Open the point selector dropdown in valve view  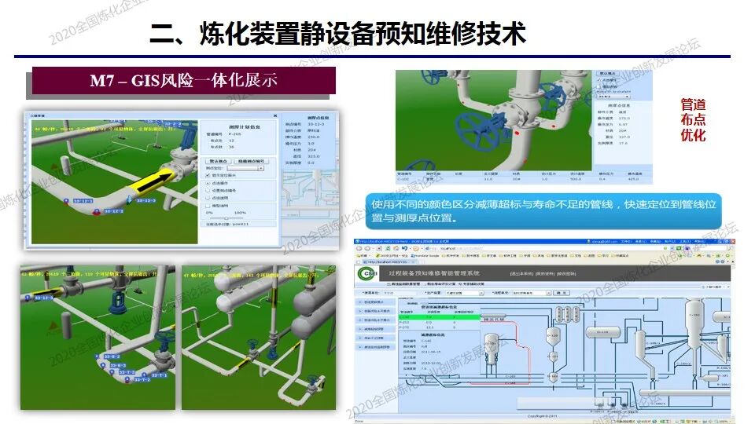tap(627, 96)
